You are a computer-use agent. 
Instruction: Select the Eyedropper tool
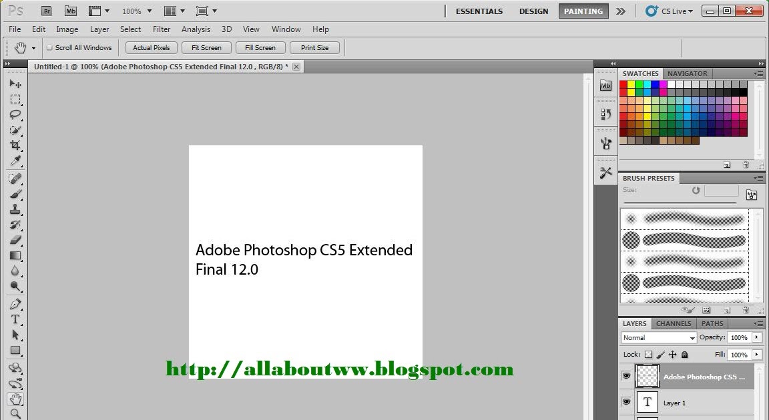click(15, 161)
